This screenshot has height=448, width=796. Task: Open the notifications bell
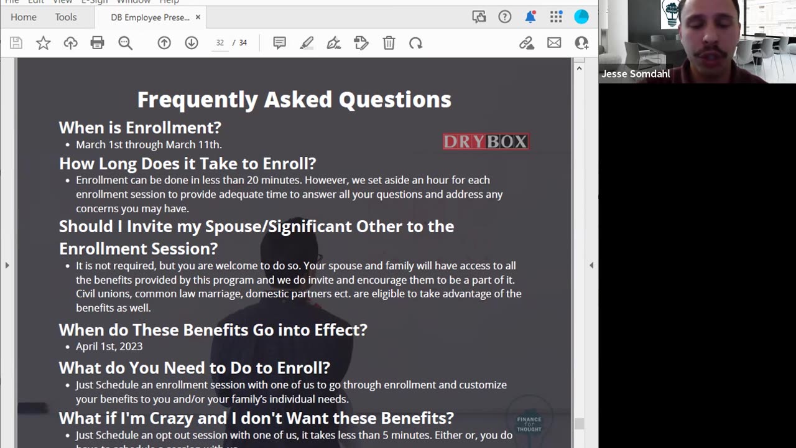[x=530, y=17]
